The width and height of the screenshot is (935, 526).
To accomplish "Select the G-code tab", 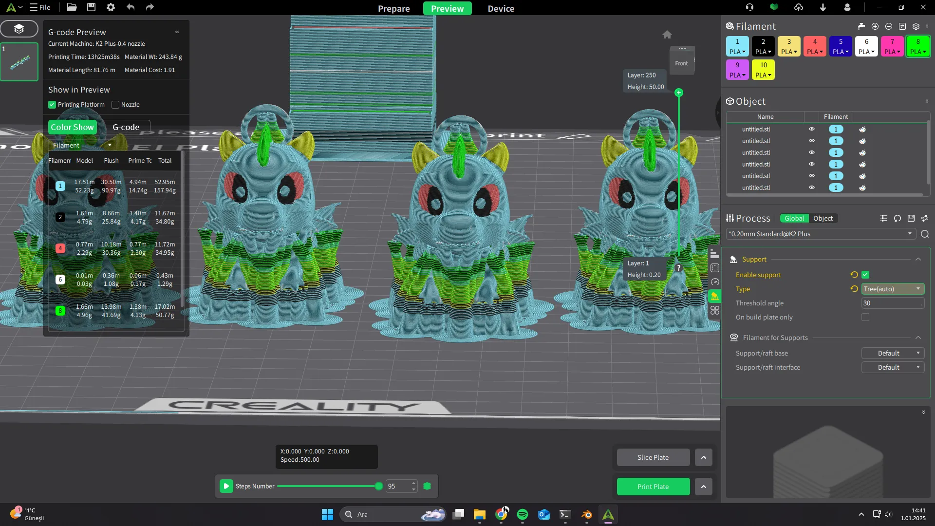I will (x=126, y=127).
